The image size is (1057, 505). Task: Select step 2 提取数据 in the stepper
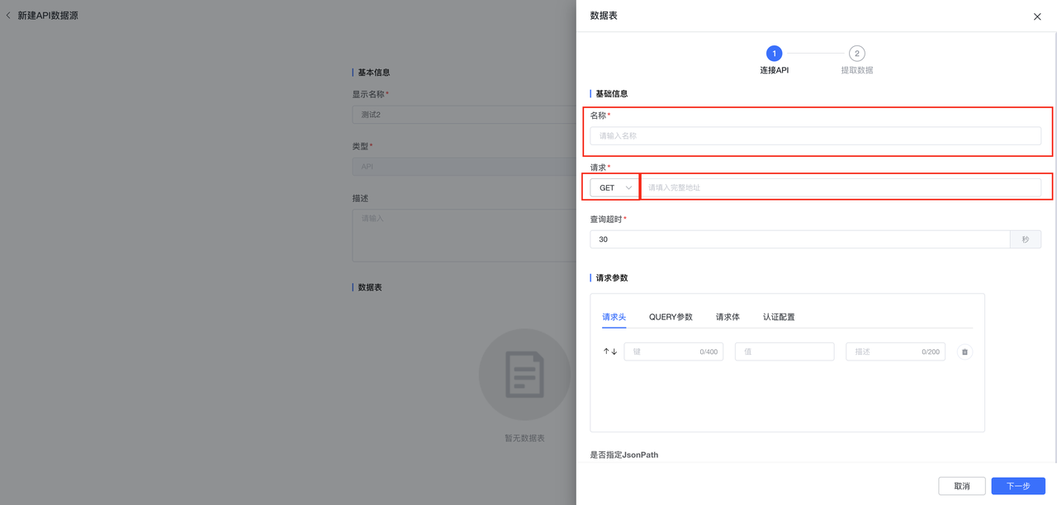pos(856,53)
